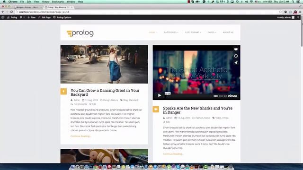Bookmark the page with the star icon
Image resolution: width=303 pixels, height=170 pixels.
(x=280, y=12)
